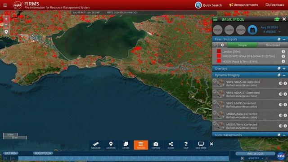The image size is (288, 162).
Task: Collapse the Dynamic Imagery section
Action: 284,75
